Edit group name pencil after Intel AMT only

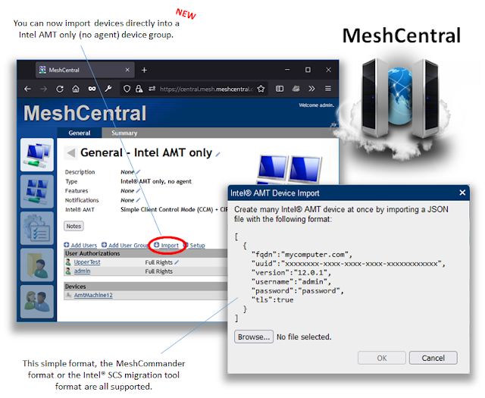218,154
